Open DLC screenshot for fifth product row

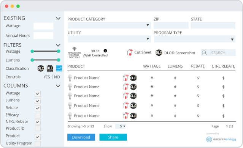click(x=133, y=116)
